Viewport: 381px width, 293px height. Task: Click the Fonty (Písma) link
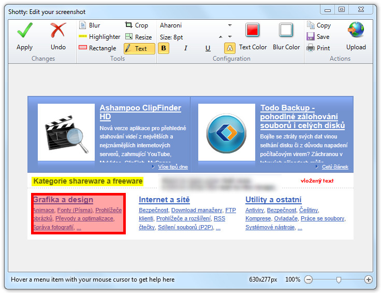[x=75, y=210]
